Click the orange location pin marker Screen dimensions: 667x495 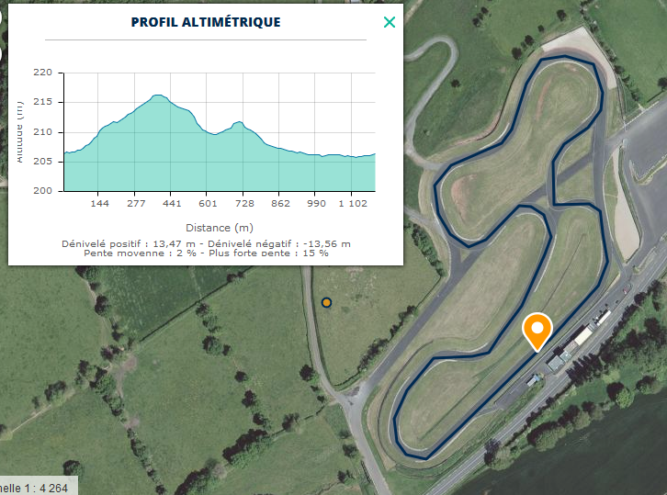[x=537, y=330]
